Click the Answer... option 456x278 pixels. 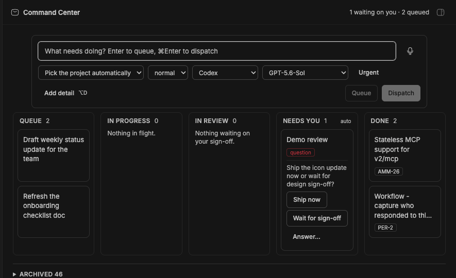(306, 237)
